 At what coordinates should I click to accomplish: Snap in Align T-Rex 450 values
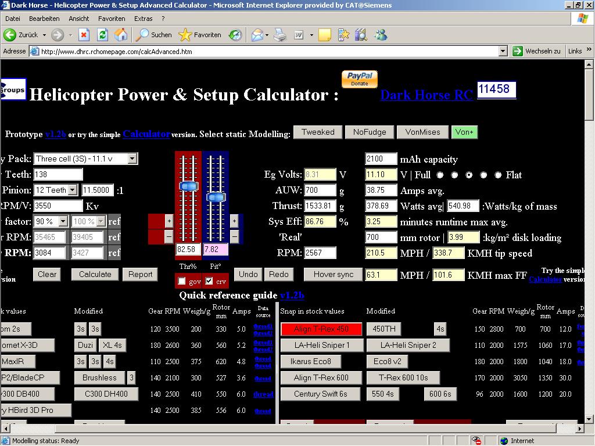tap(321, 329)
